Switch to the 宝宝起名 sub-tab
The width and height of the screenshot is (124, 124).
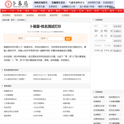(30, 15)
